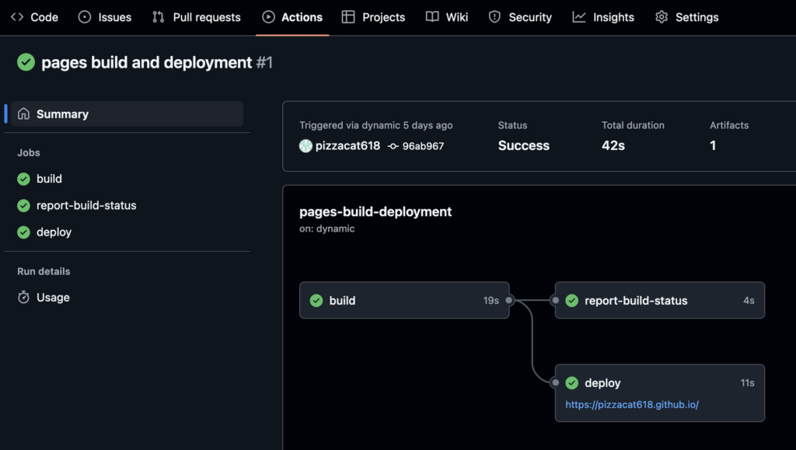The width and height of the screenshot is (796, 450).
Task: Click the 4s duration on report-build-status node
Action: coord(749,300)
